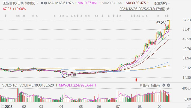This screenshot has width=191, height=108.
Task: Click 换指标 to switch indicator
Action: tap(156, 85)
